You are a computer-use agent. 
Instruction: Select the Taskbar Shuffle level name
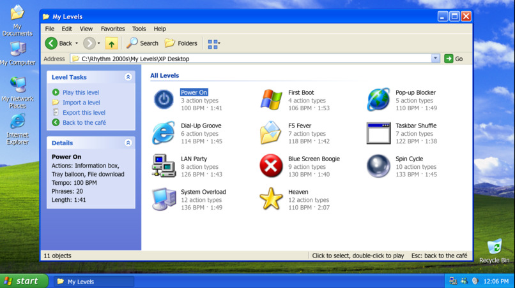tap(416, 126)
